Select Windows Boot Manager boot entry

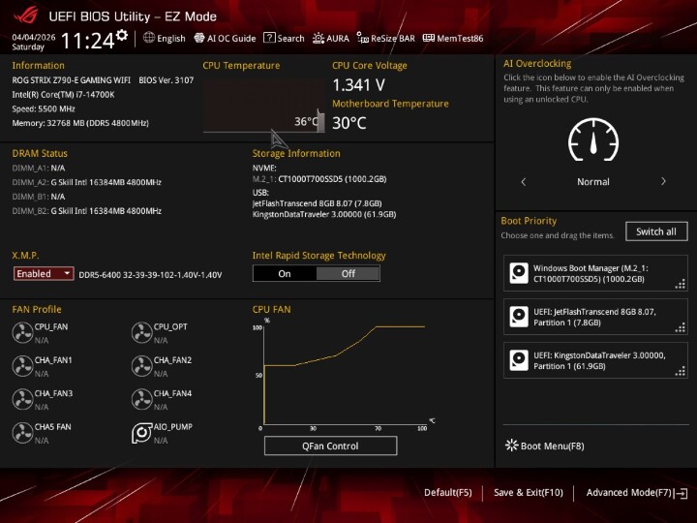[595, 273]
